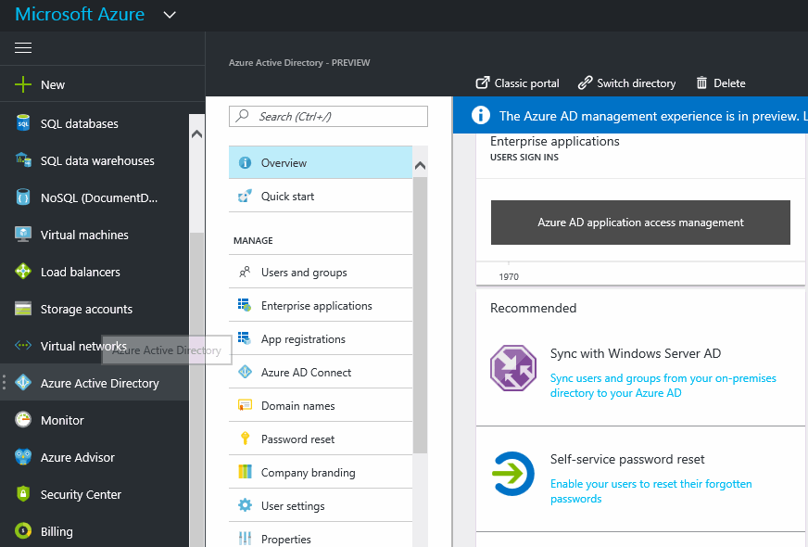This screenshot has height=547, width=808.
Task: Expand the Microsoft Azure header dropdown chevron
Action: coord(170,15)
